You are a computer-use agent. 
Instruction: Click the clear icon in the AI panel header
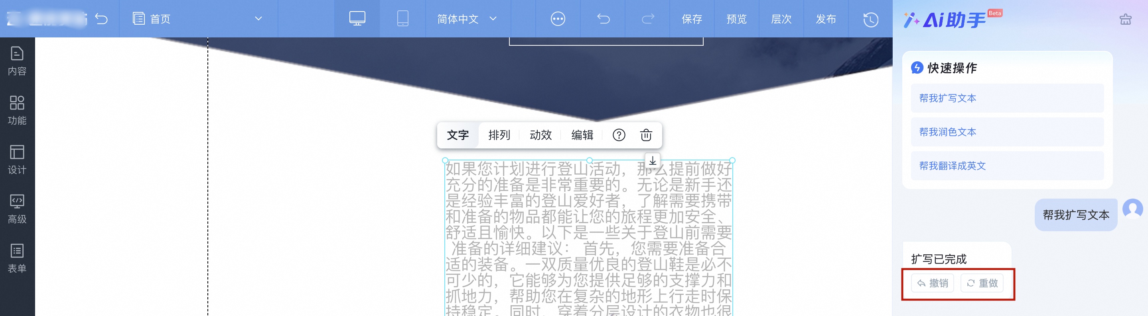1125,19
